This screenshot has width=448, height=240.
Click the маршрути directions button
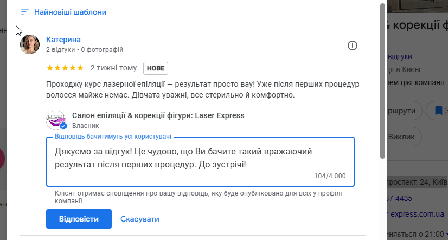[403, 111]
